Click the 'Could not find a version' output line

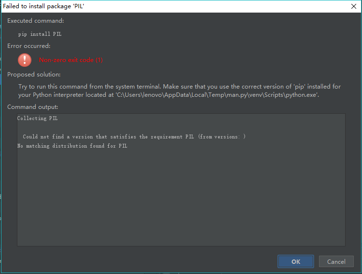click(134, 137)
